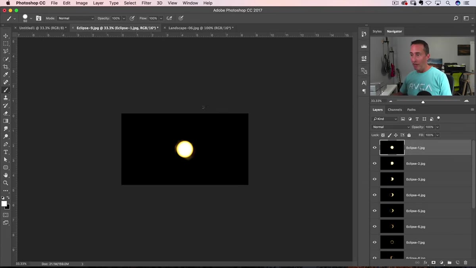Toggle the layer filtering switch

pyautogui.click(x=438, y=118)
